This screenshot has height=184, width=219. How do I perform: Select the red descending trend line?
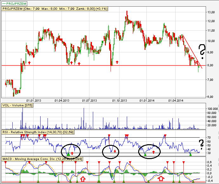pos(192,51)
